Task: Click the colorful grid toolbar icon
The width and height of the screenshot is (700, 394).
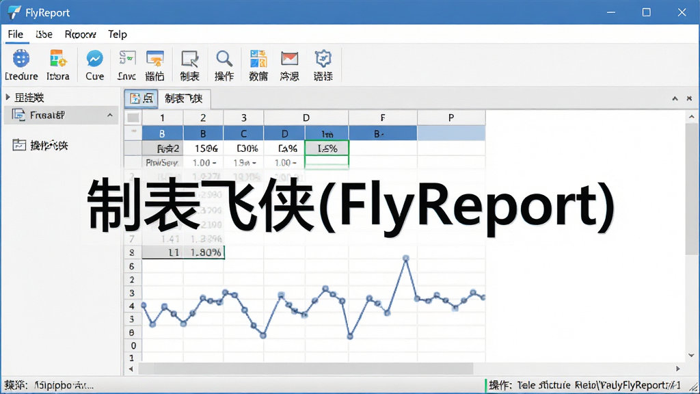Action: 258,59
